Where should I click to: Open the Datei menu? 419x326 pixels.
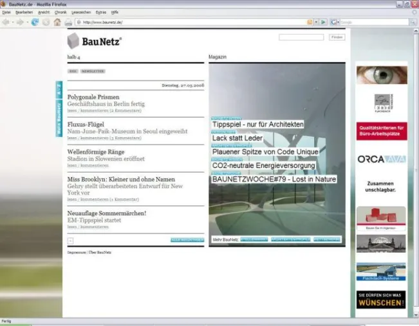pos(6,12)
